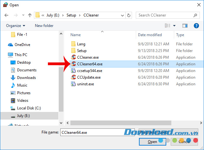Image resolution: width=204 pixels, height=150 pixels.
Task: Open Help with the question mark
Action: 196,26
